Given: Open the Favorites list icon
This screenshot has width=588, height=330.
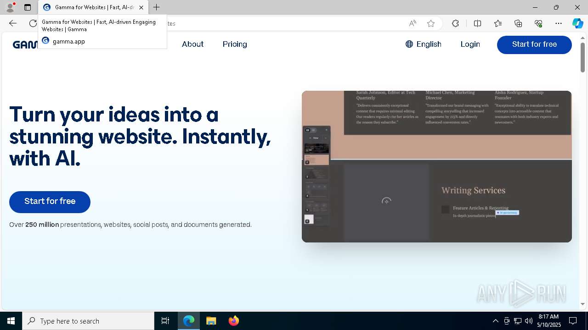Looking at the screenshot, I should pos(498,23).
